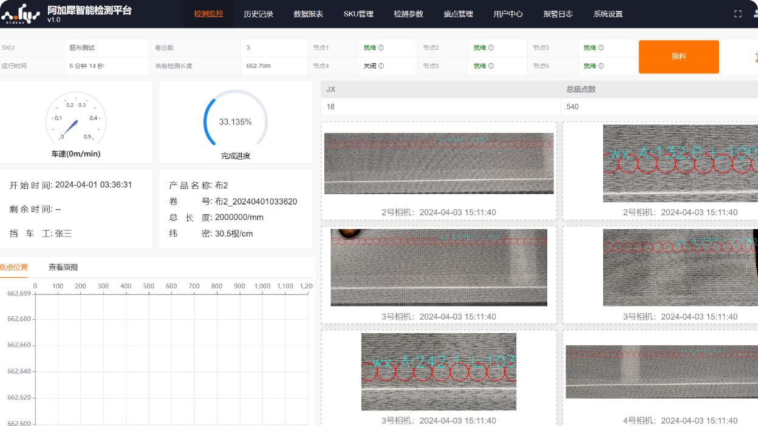Go to 历史记录 page
Screen dimensions: 758x426
(258, 14)
